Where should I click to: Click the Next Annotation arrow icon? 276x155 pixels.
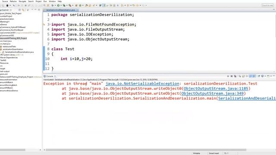pyautogui.click(x=122, y=6)
